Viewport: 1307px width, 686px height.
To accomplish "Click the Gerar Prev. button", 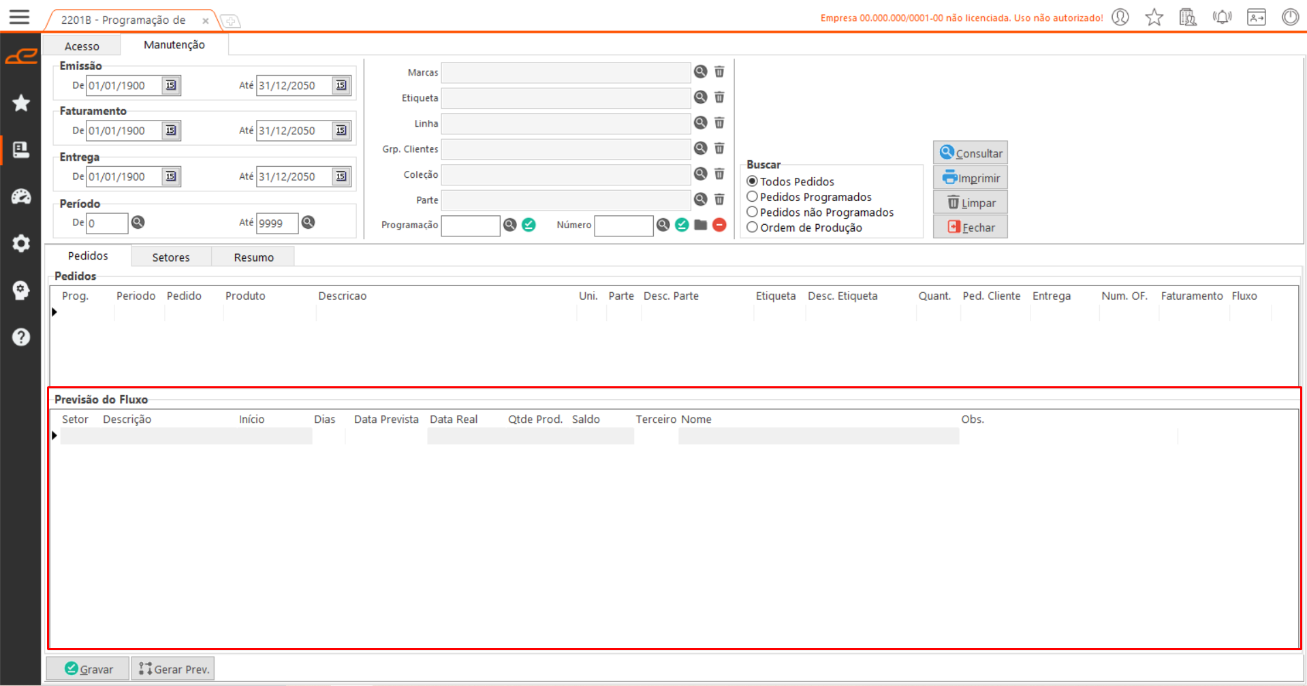I will click(x=174, y=669).
